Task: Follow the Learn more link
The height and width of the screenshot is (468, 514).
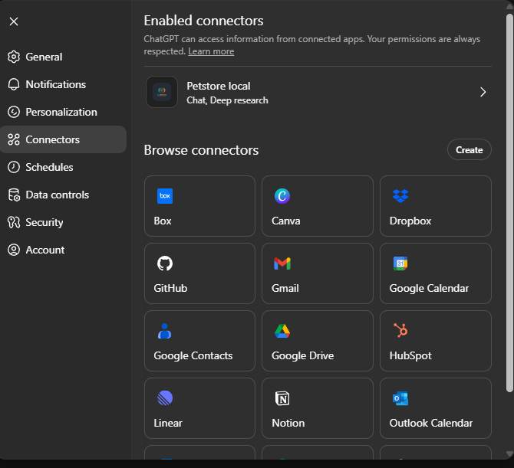Action: coord(211,51)
